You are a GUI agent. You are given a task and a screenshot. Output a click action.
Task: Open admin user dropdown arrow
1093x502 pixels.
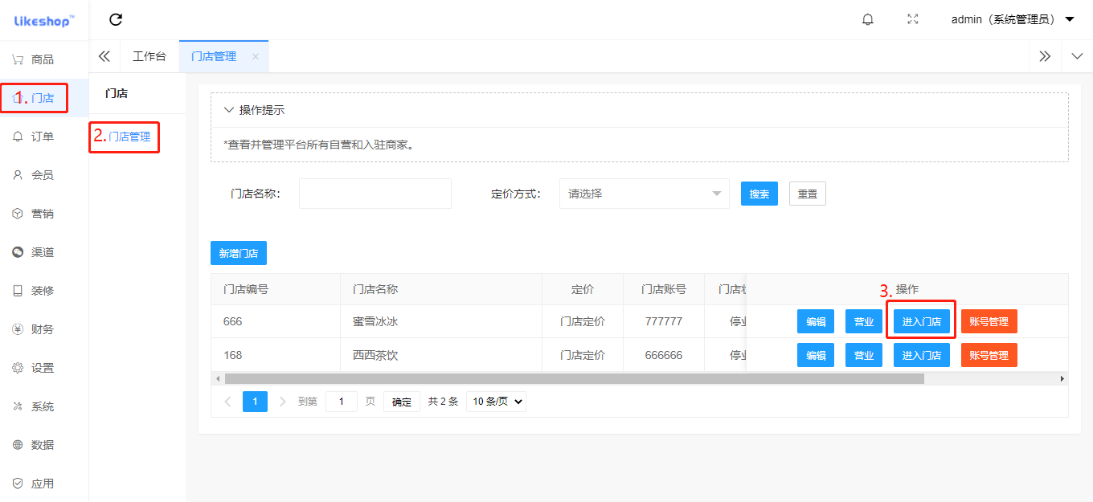click(x=1070, y=19)
